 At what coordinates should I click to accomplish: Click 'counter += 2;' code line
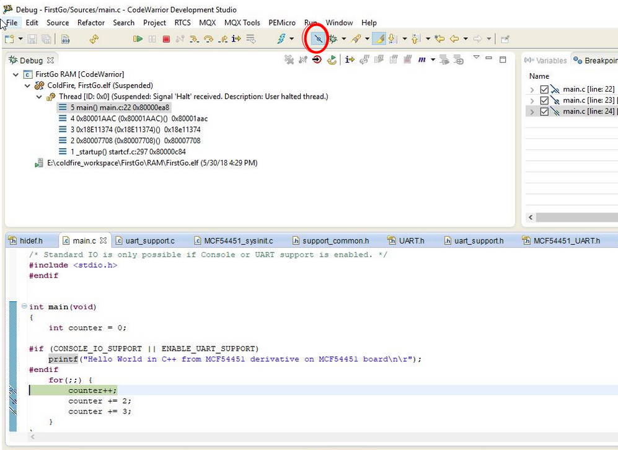pyautogui.click(x=100, y=401)
